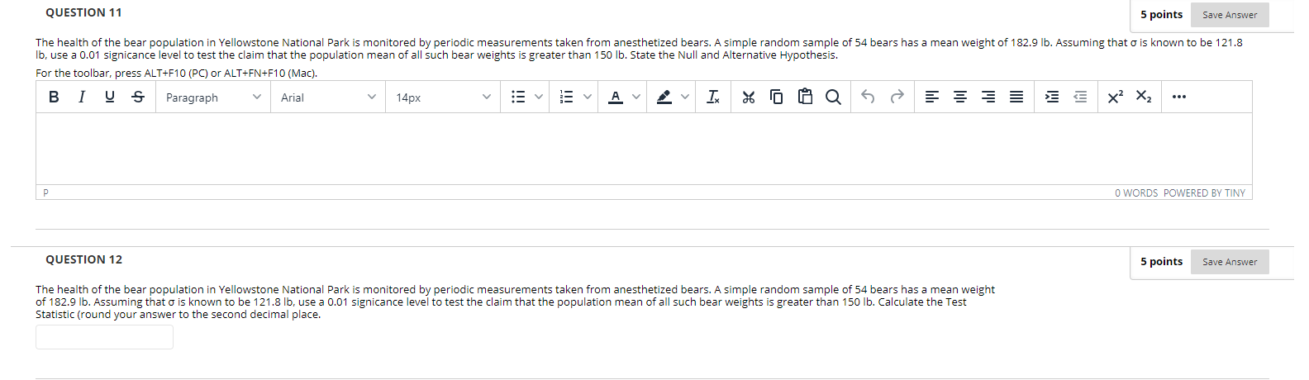The height and width of the screenshot is (380, 1309).
Task: Click the POWERED BY TINY link
Action: click(1204, 193)
